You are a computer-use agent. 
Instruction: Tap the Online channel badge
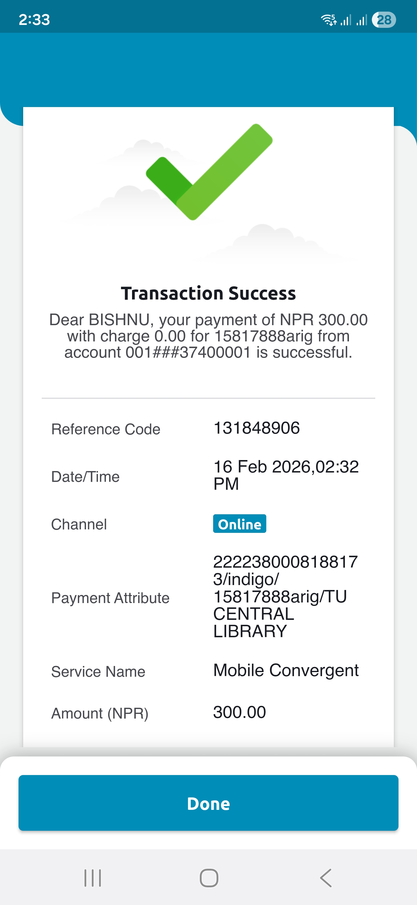click(x=239, y=524)
